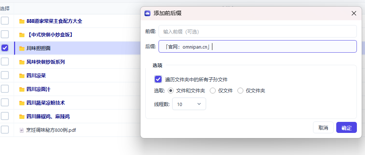Choose the 仅文件夹 radio option
The width and height of the screenshot is (365, 155).
point(240,91)
